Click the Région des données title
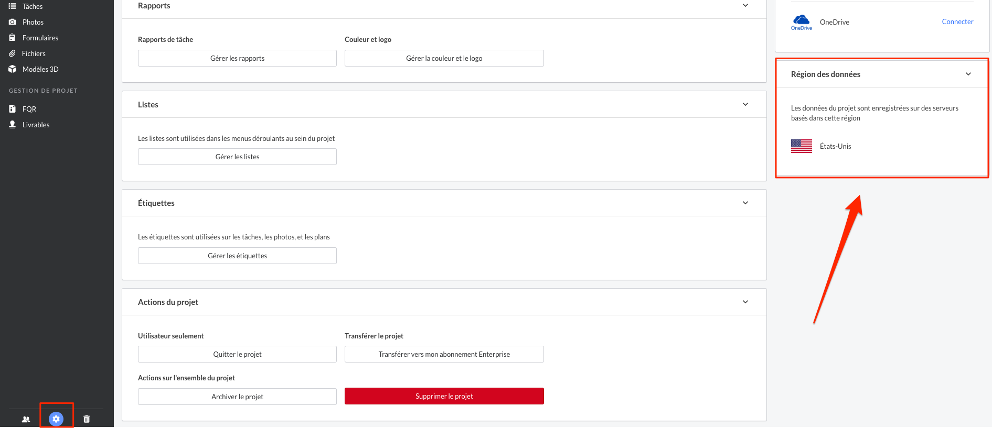992x428 pixels. (826, 74)
